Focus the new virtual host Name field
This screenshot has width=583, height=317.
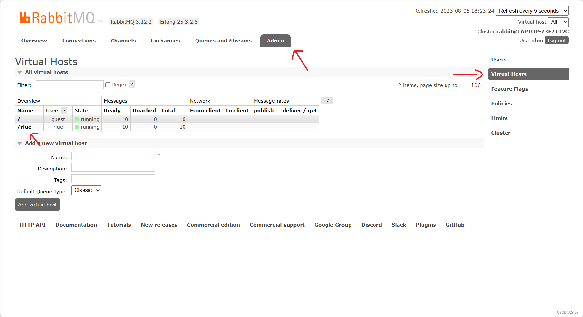[113, 156]
